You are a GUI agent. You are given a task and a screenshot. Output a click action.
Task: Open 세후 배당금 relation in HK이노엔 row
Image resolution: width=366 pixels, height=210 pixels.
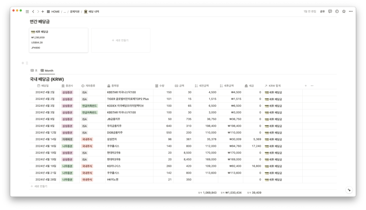[x=273, y=180]
